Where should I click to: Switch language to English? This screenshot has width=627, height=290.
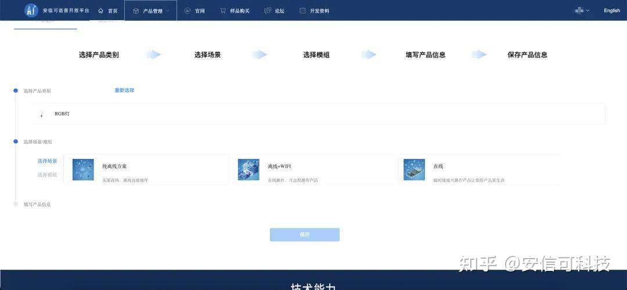point(612,11)
